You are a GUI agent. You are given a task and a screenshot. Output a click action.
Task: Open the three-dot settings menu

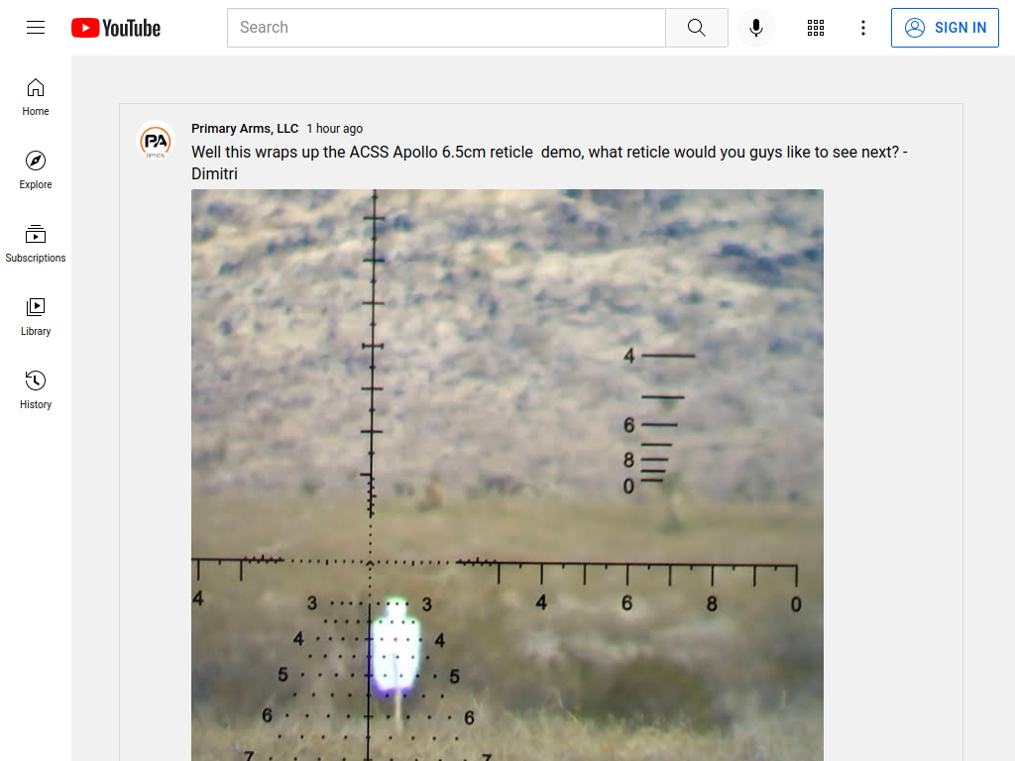(x=863, y=28)
